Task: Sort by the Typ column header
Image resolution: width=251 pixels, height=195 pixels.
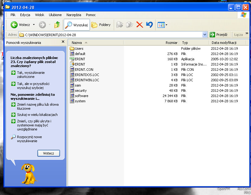Action: (x=194, y=43)
